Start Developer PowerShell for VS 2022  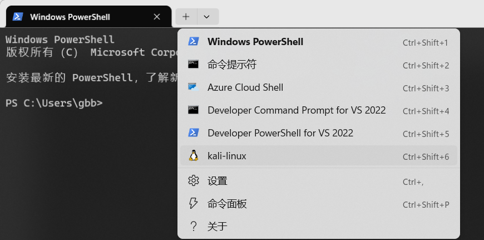point(280,133)
